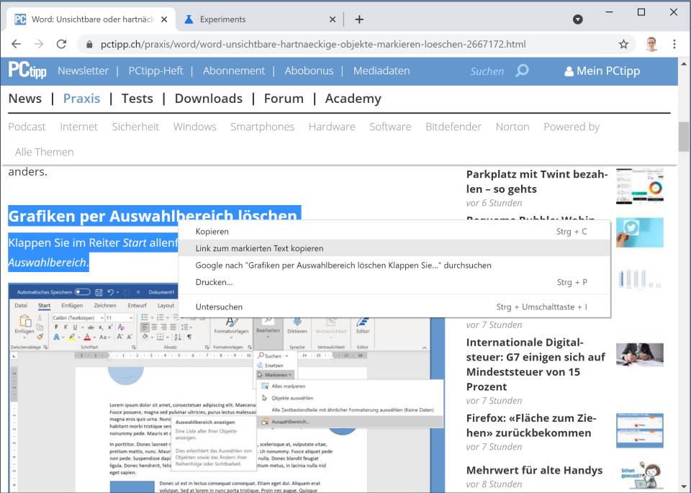Viewport: 691px width, 493px height.
Task: Select the Bitdefender topic
Action: coord(453,127)
